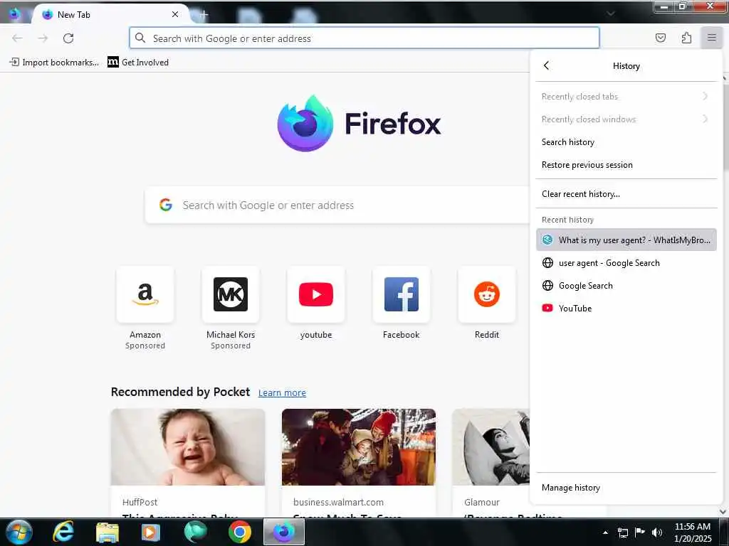The height and width of the screenshot is (546, 729).
Task: Select the Firefox taskbar button
Action: (284, 532)
